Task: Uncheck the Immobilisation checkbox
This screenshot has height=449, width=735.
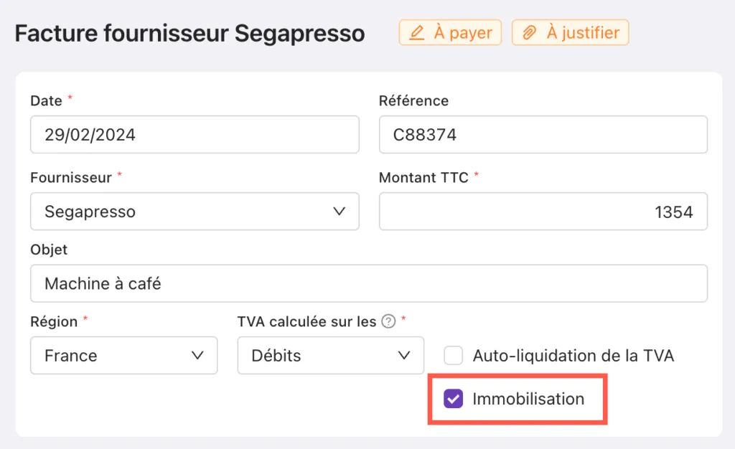Action: [454, 399]
